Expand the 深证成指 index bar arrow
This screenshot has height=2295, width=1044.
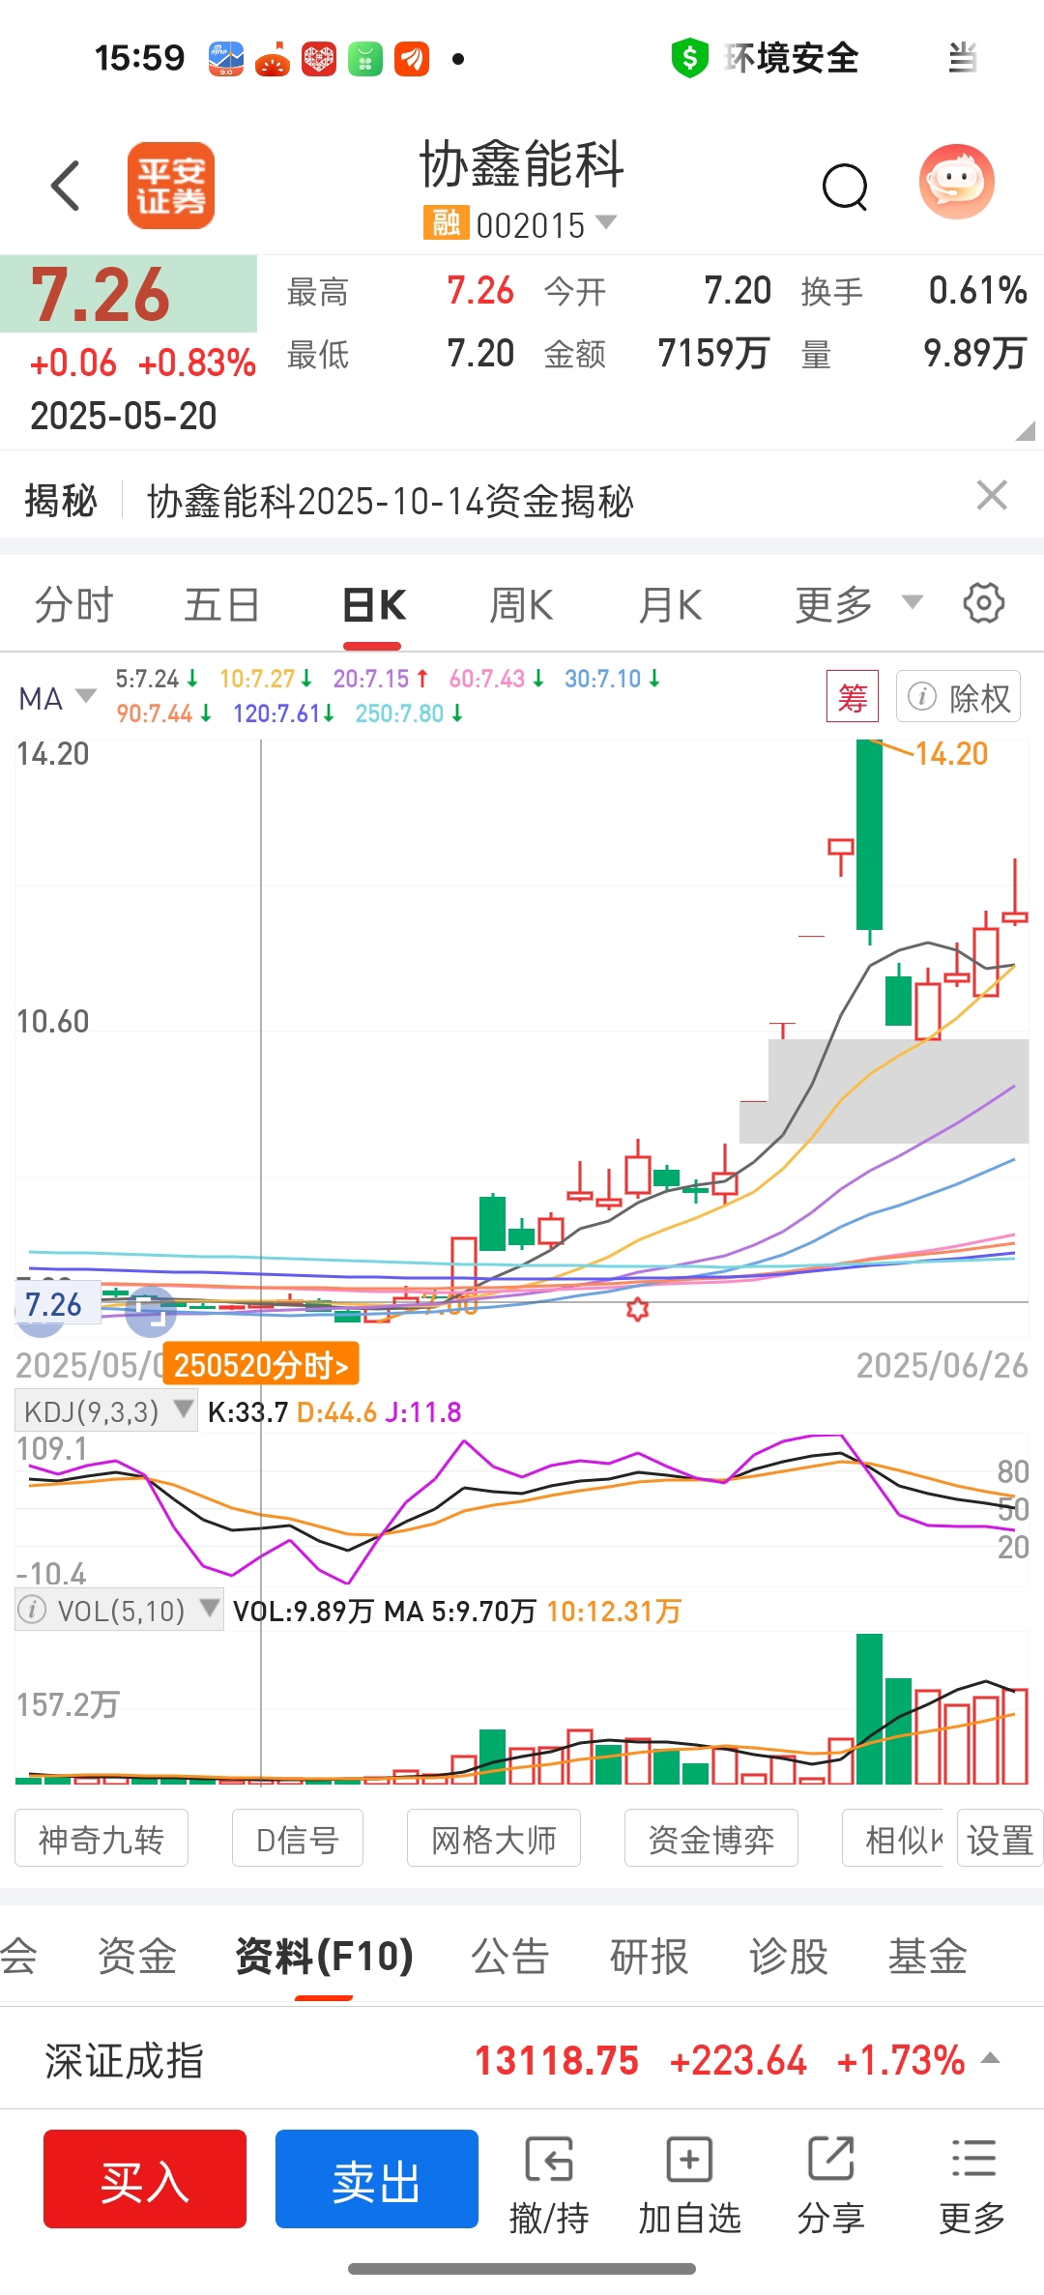[990, 2058]
